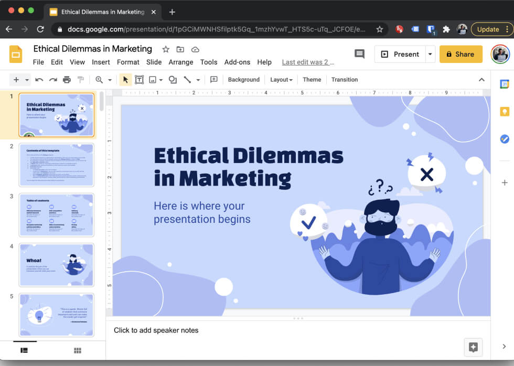Open Google Keep in side panel

[x=504, y=111]
